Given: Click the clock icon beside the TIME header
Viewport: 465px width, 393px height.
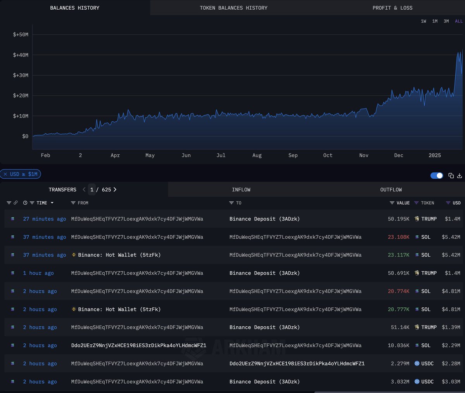Looking at the screenshot, I should [25, 203].
